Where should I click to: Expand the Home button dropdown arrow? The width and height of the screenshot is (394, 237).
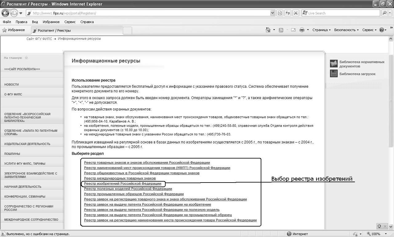point(274,30)
